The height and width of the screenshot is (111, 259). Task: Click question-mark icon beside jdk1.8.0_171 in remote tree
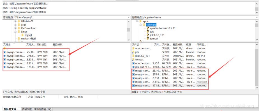148,35
